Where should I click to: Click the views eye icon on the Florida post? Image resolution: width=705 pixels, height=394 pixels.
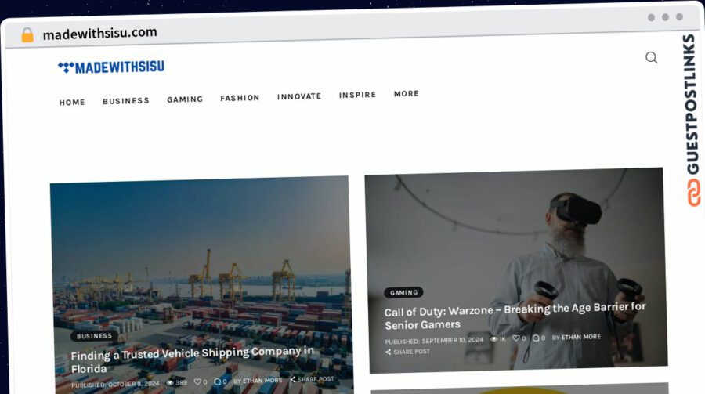click(170, 383)
